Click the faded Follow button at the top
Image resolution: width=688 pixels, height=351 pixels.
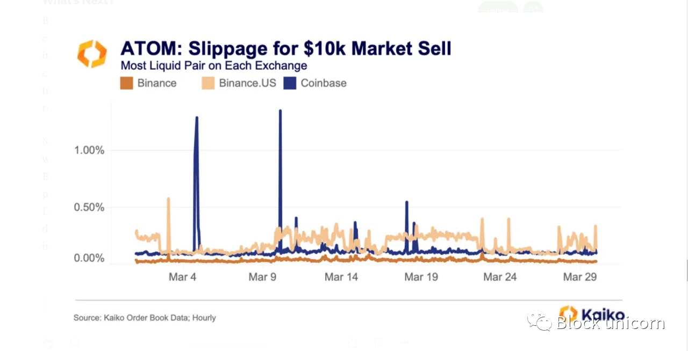[x=498, y=8]
